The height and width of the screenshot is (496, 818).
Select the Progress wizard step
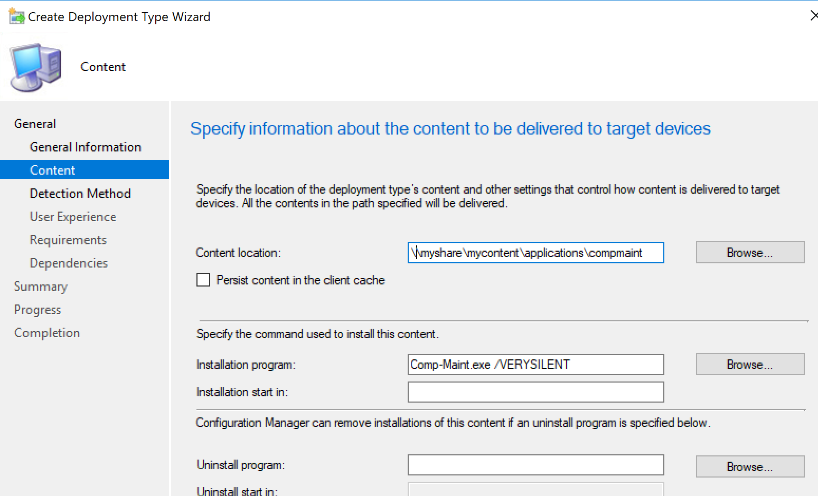click(x=37, y=309)
